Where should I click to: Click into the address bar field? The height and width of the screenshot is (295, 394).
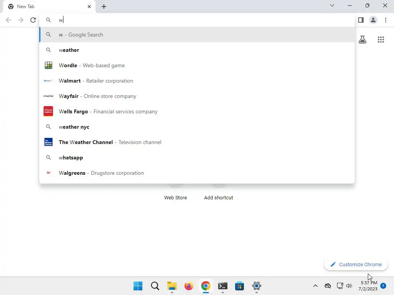[x=197, y=20]
